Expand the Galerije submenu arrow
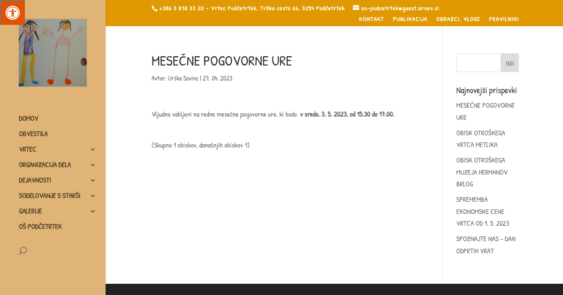This screenshot has width=563, height=295. (x=93, y=211)
